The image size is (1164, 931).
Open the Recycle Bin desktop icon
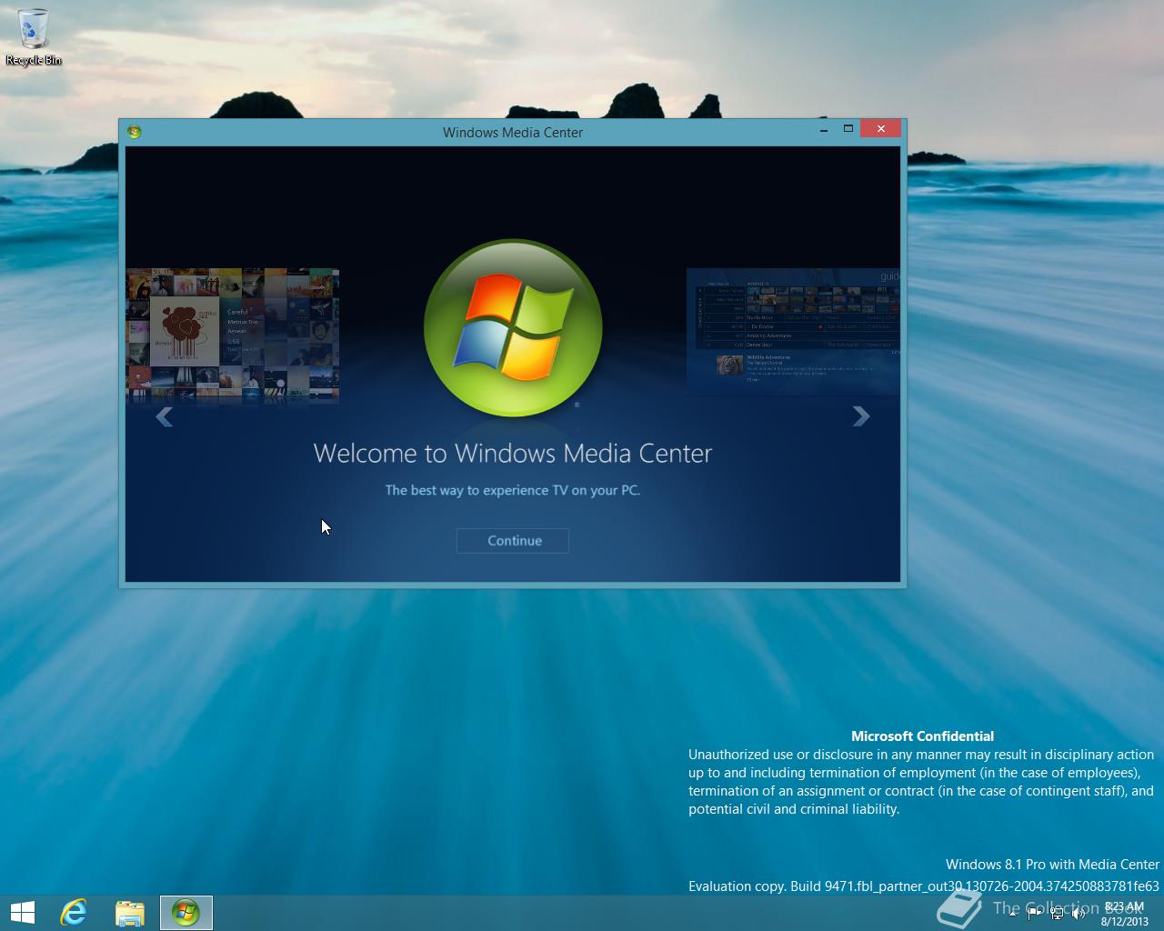(34, 36)
